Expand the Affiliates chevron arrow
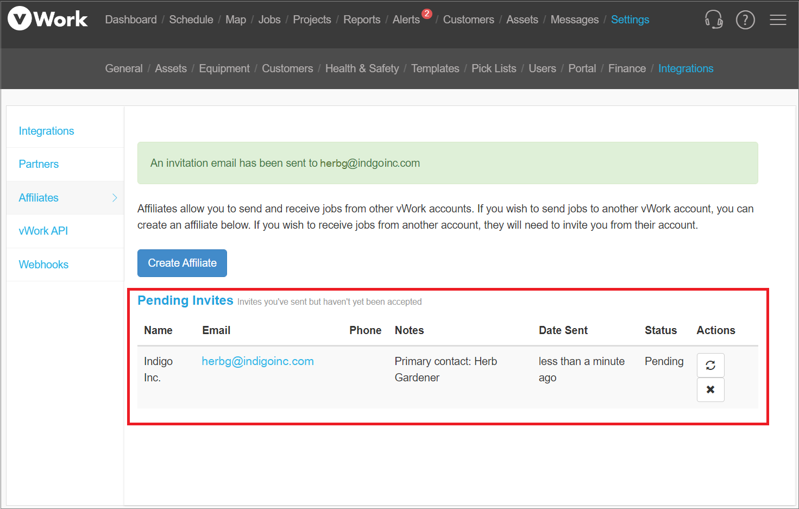Viewport: 799px width, 509px height. (x=115, y=198)
